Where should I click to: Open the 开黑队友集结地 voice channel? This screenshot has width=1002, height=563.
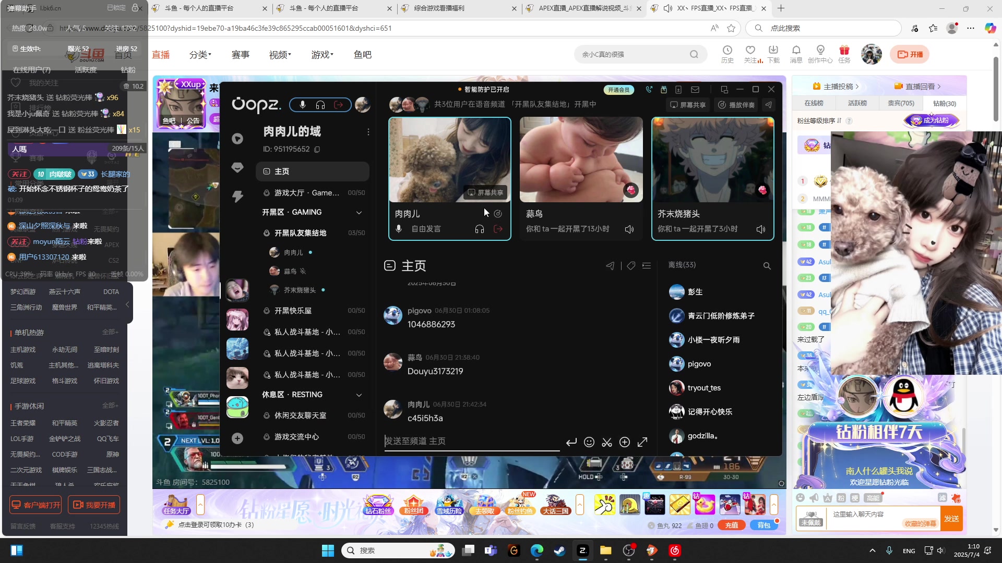click(x=313, y=233)
